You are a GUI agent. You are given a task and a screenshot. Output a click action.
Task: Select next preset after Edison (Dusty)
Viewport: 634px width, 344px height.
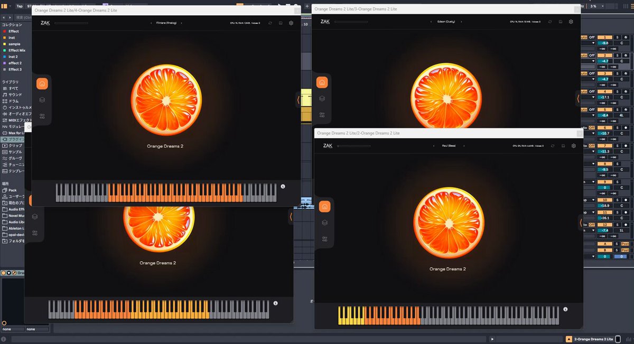coord(461,22)
